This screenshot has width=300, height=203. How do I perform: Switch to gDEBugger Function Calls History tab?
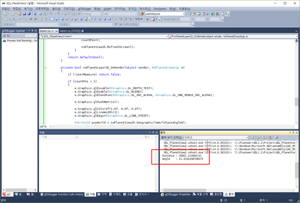[62, 194]
